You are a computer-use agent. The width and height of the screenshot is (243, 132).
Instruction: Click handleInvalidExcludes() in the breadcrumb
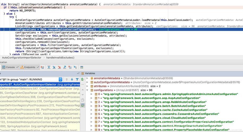(x=60, y=58)
